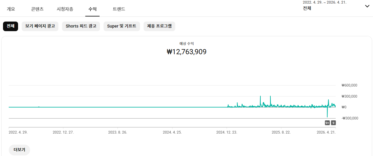
Task: Click the 2024. 12. 23. axis date label
Action: point(226,132)
